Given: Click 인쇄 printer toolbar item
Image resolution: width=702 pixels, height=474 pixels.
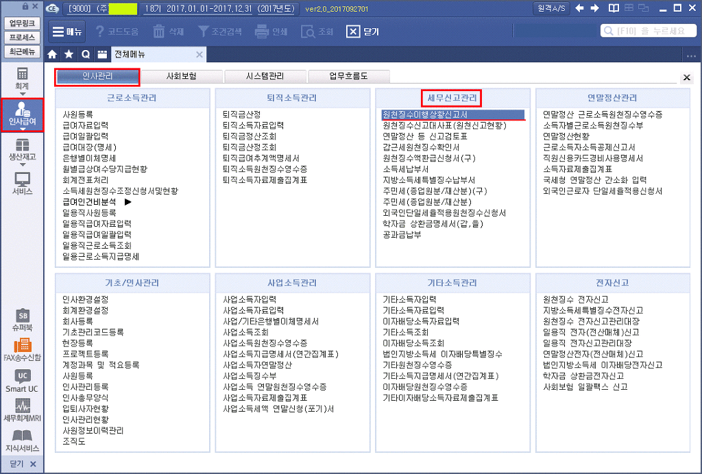Looking at the screenshot, I should tap(271, 32).
